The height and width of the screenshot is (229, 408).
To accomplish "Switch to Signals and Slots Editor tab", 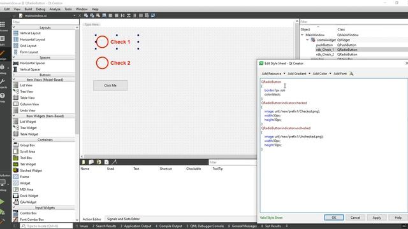I will click(x=123, y=219).
